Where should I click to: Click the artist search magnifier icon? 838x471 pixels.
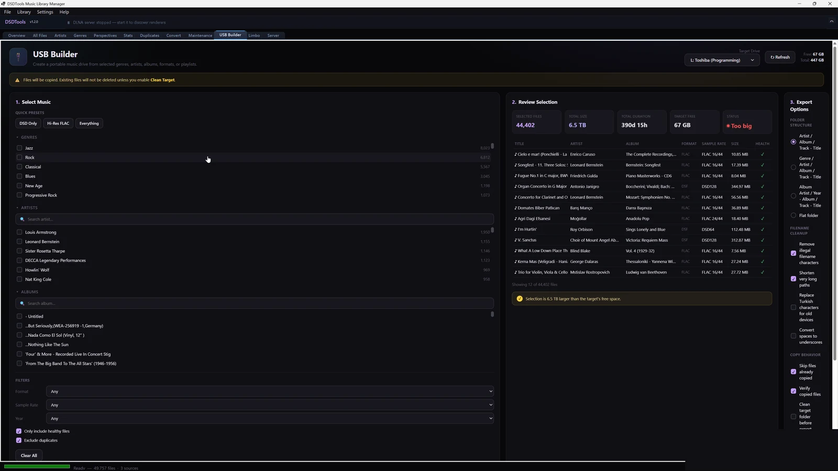(x=22, y=219)
